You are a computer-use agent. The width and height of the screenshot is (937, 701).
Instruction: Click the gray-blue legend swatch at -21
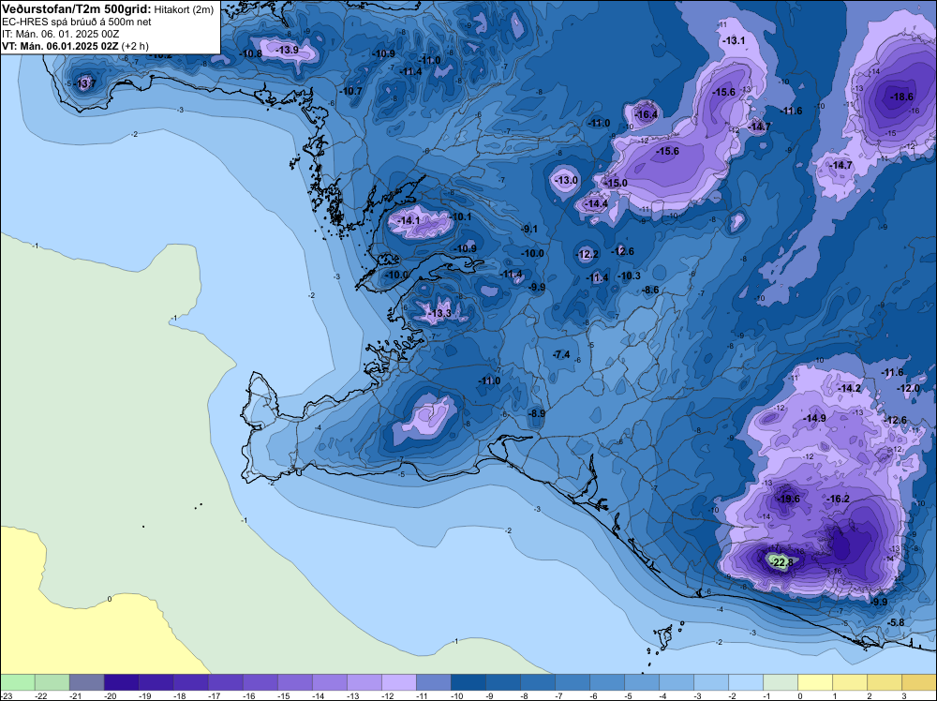point(86,682)
